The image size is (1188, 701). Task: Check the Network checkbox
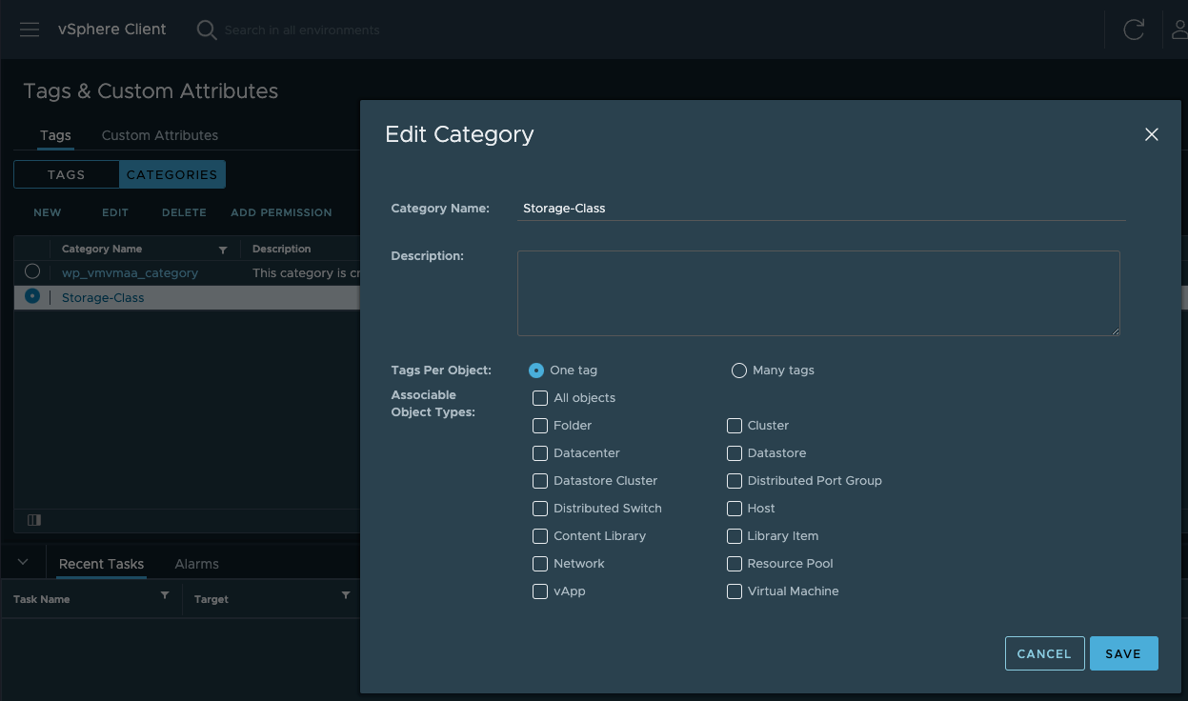[x=540, y=564]
